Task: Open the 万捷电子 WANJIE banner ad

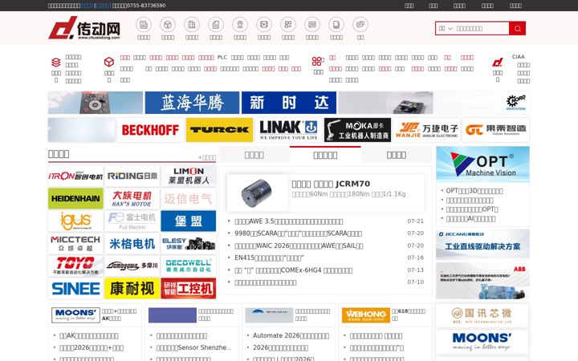Action: [x=426, y=130]
